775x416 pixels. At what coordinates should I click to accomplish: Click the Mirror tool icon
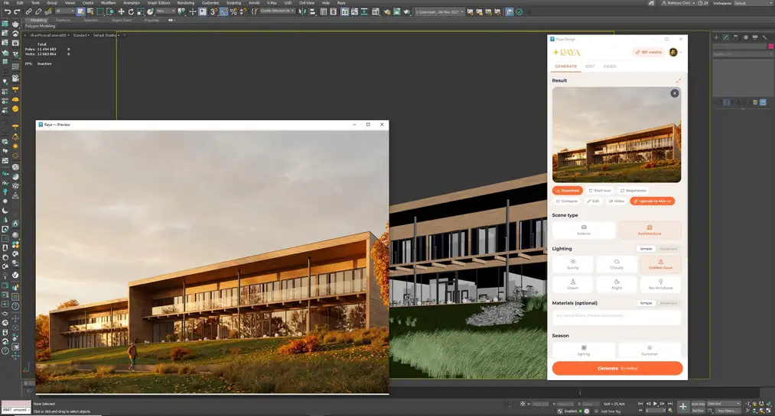pos(301,11)
